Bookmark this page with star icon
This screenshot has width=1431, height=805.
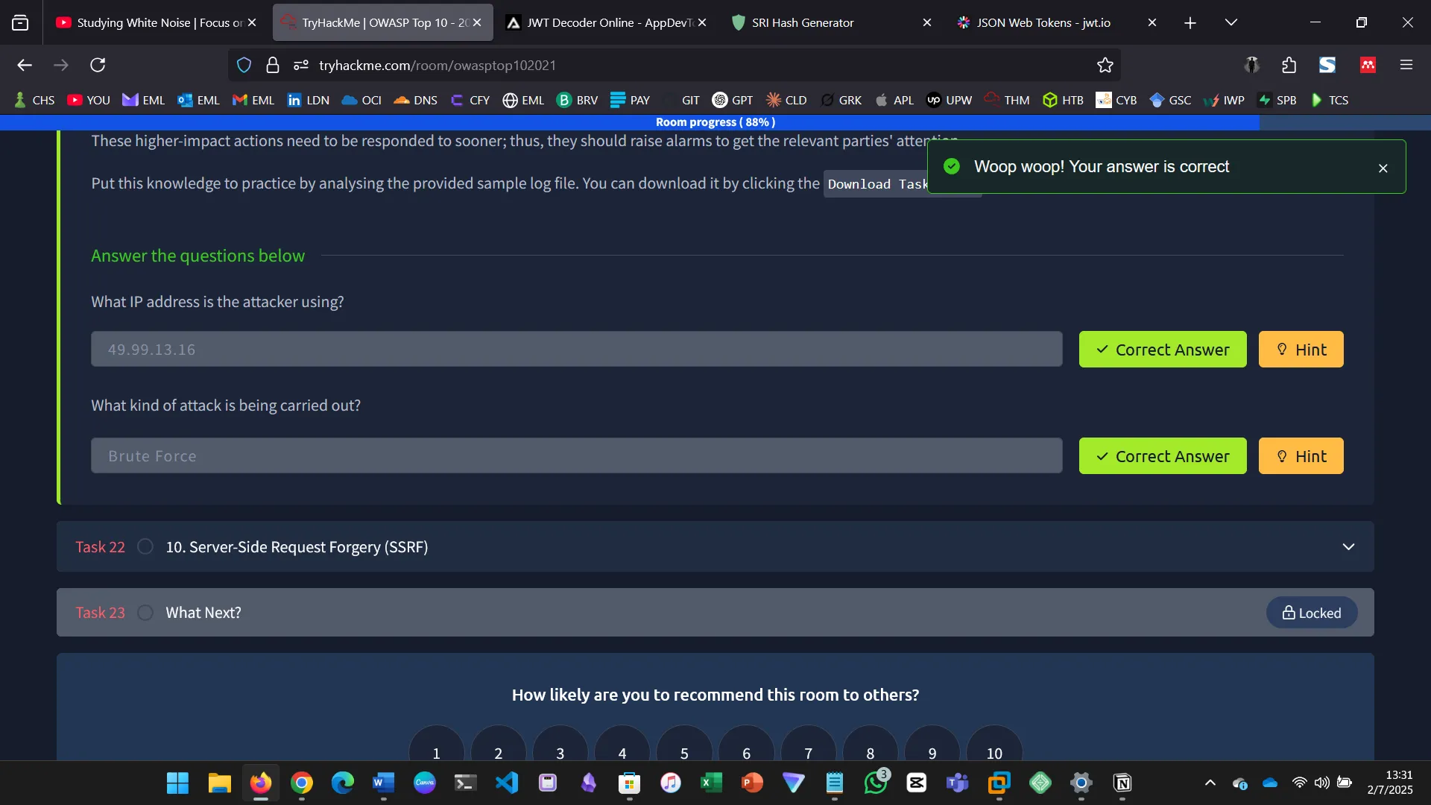click(x=1105, y=66)
